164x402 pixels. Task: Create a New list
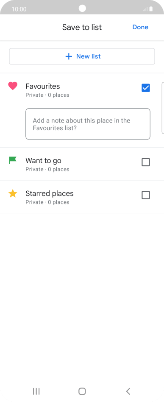point(82,56)
